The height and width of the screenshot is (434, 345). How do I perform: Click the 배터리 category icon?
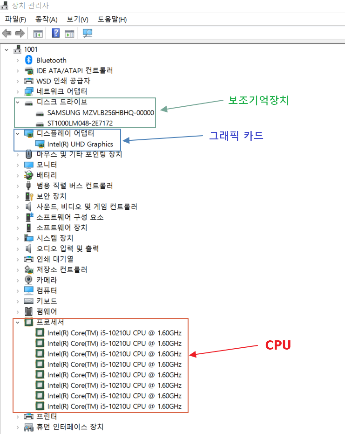29,175
